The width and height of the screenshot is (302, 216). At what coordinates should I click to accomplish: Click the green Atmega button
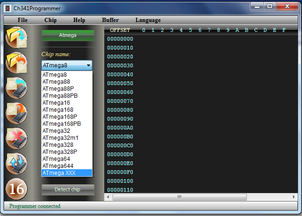point(68,35)
